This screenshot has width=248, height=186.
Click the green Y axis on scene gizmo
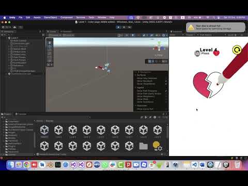click(x=159, y=43)
